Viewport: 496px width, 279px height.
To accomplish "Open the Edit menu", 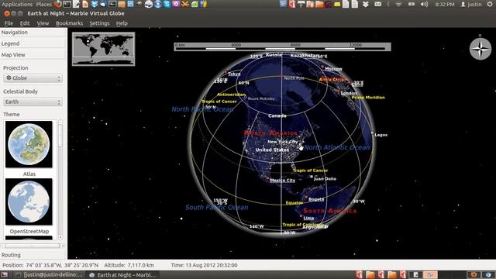I will (x=25, y=23).
